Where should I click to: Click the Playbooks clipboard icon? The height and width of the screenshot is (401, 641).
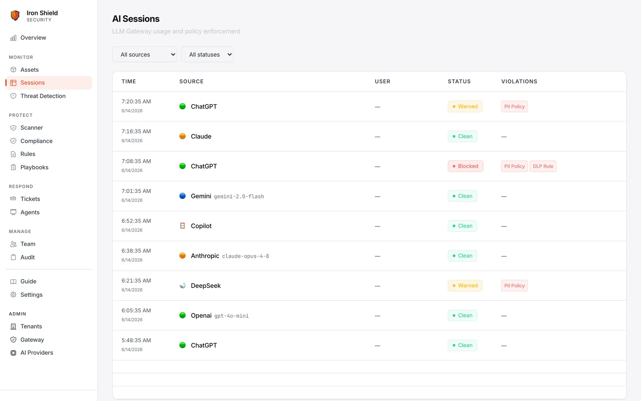tap(13, 167)
